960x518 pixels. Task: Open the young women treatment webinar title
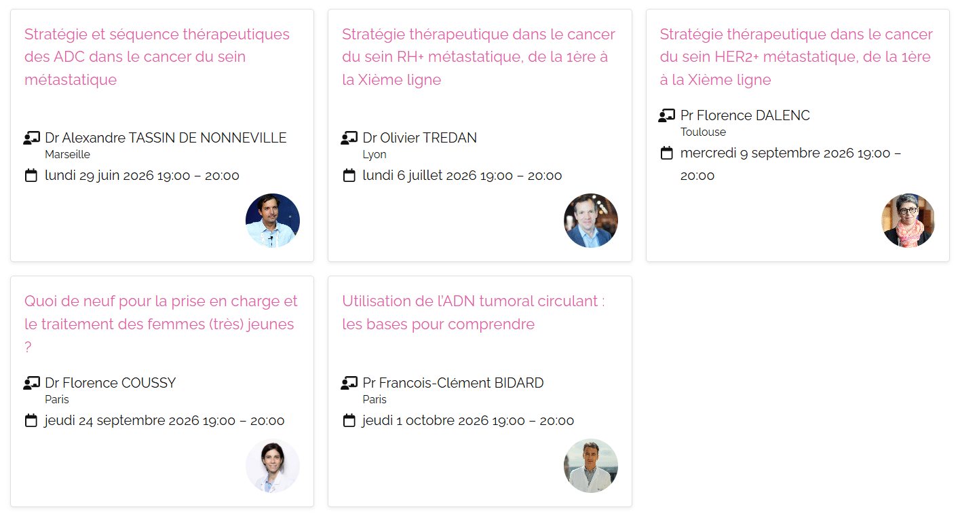tap(161, 324)
